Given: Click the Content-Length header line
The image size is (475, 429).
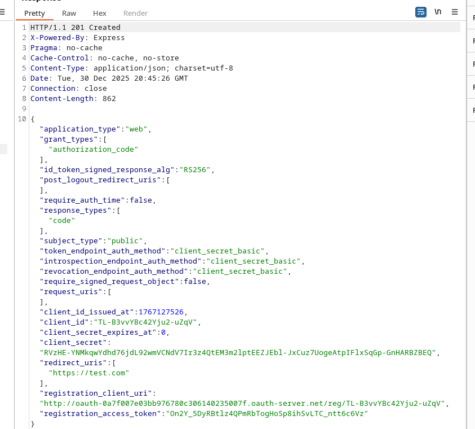Looking at the screenshot, I should [x=73, y=99].
